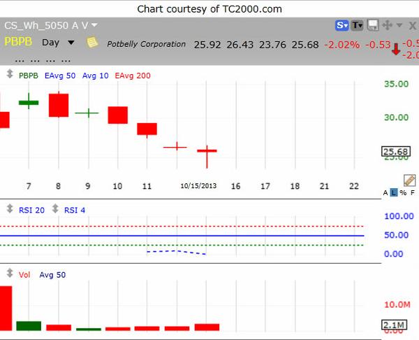Click the green volume bar for October 7

(29, 326)
